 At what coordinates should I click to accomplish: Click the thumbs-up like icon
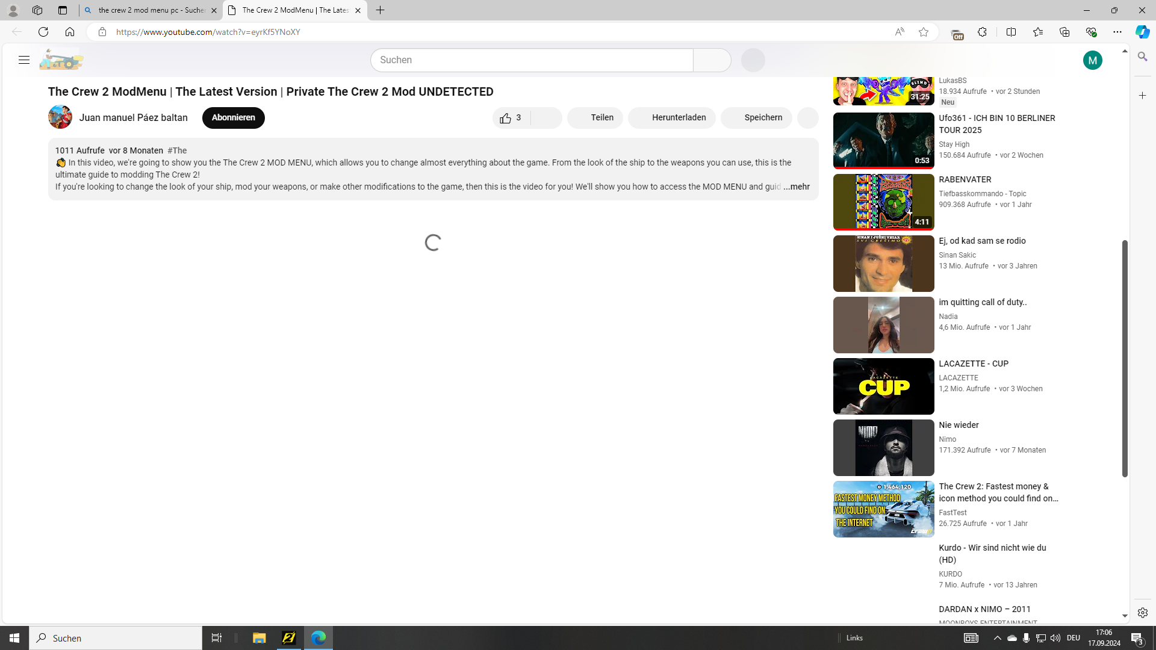(506, 119)
